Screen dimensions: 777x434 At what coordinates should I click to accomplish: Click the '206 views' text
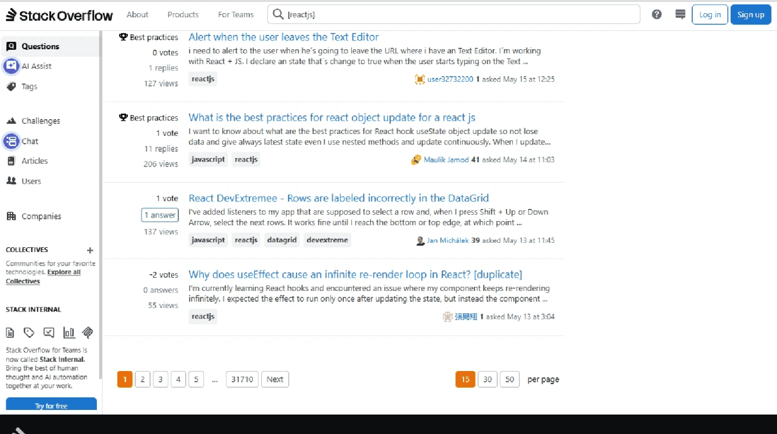161,164
